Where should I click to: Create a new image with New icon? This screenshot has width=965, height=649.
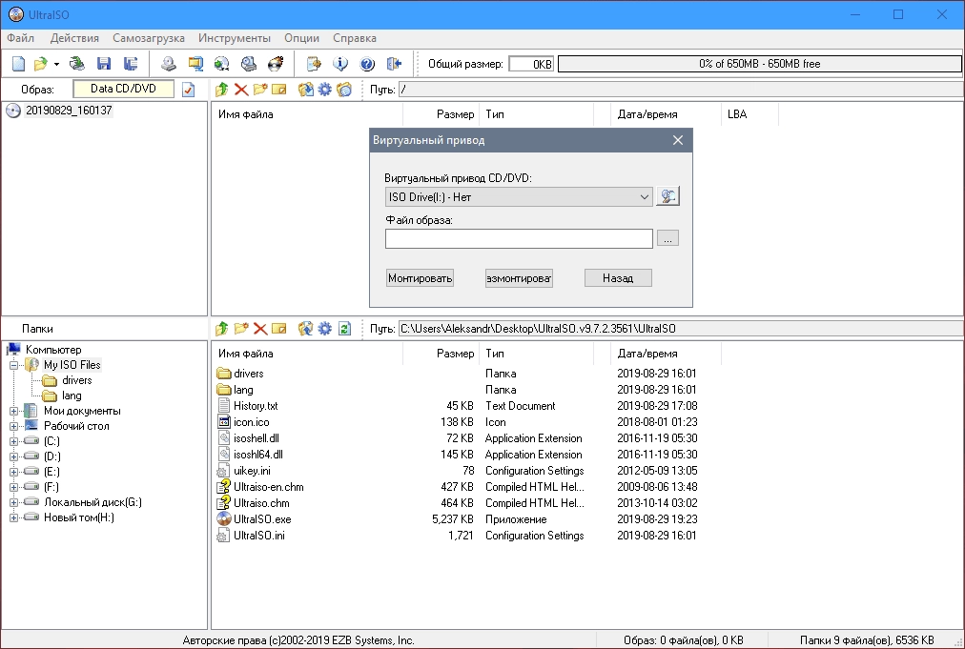point(18,63)
